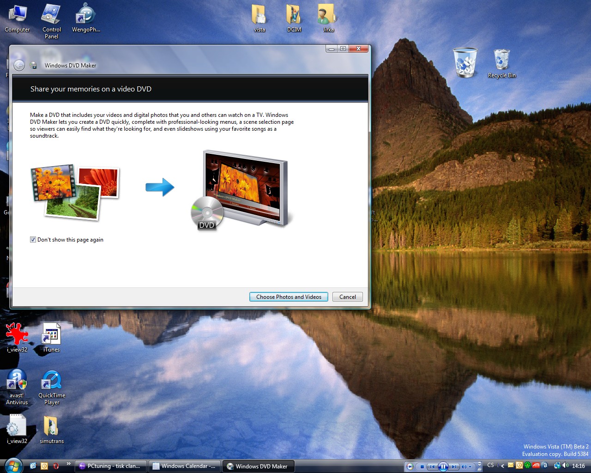Select the unlabeled full recycle bin icon
This screenshot has width=591, height=473.
pyautogui.click(x=465, y=62)
